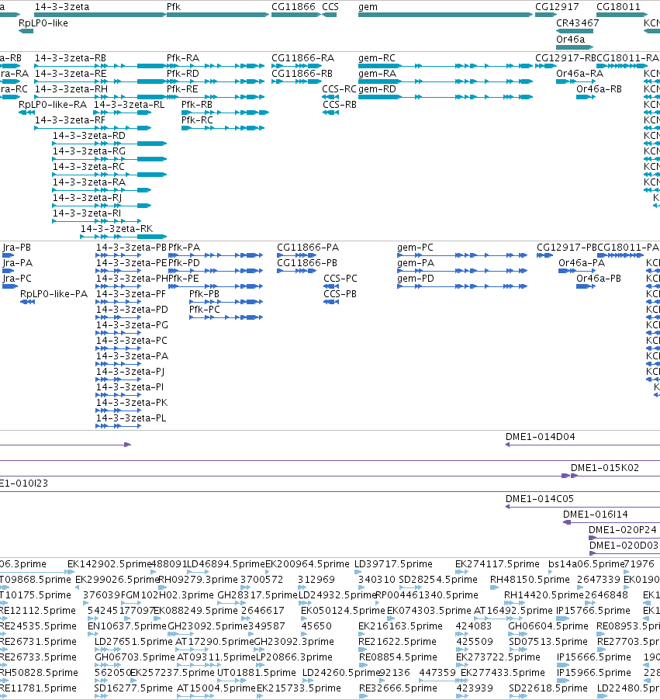The height and width of the screenshot is (700, 660).
Task: Click protein gem-PC
Action: (415, 248)
